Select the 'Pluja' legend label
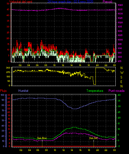 3,91
